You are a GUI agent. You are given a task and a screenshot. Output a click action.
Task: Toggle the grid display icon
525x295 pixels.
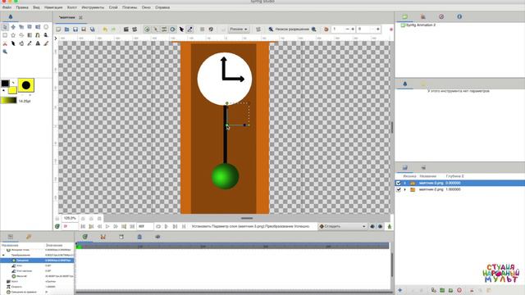pyautogui.click(x=203, y=29)
